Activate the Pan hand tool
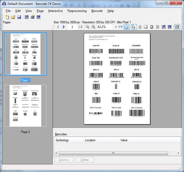This screenshot has width=184, height=172. pos(140,27)
